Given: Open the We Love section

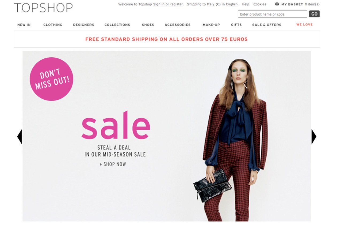Looking at the screenshot, I should (x=304, y=24).
